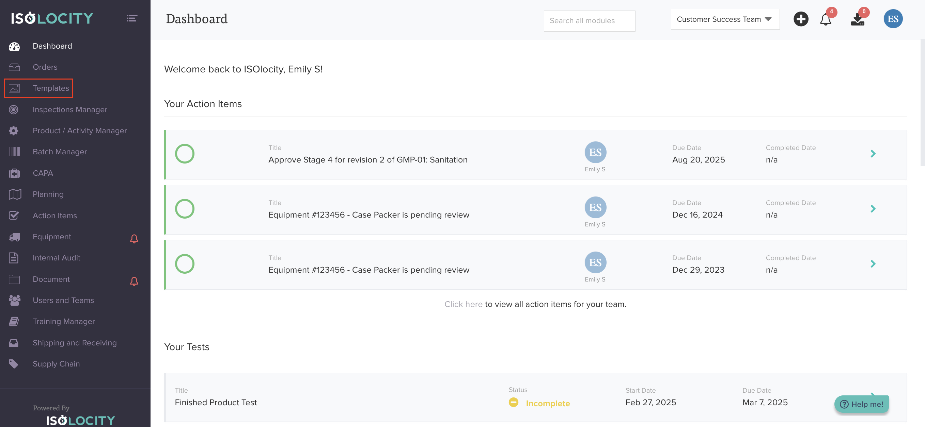Click the Equipment alert bell icon
The height and width of the screenshot is (427, 925).
(x=134, y=239)
